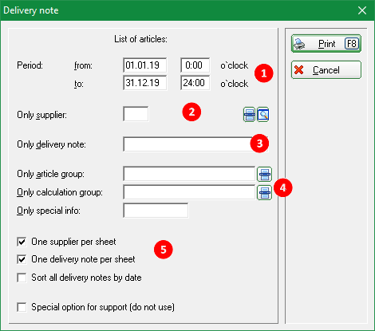Uncheck One supplier per sheet
The height and width of the screenshot is (331, 375).
click(x=22, y=242)
